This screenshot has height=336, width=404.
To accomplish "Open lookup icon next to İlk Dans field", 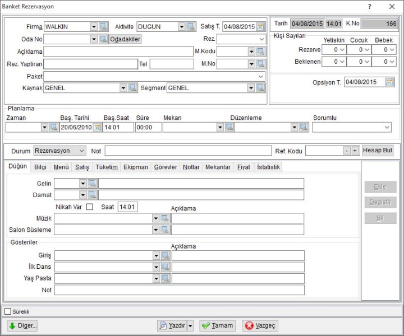I will 166,267.
